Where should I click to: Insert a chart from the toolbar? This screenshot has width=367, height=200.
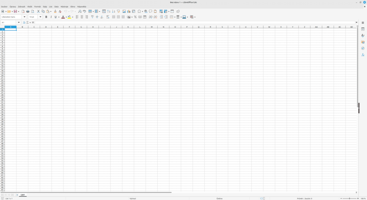point(129,11)
